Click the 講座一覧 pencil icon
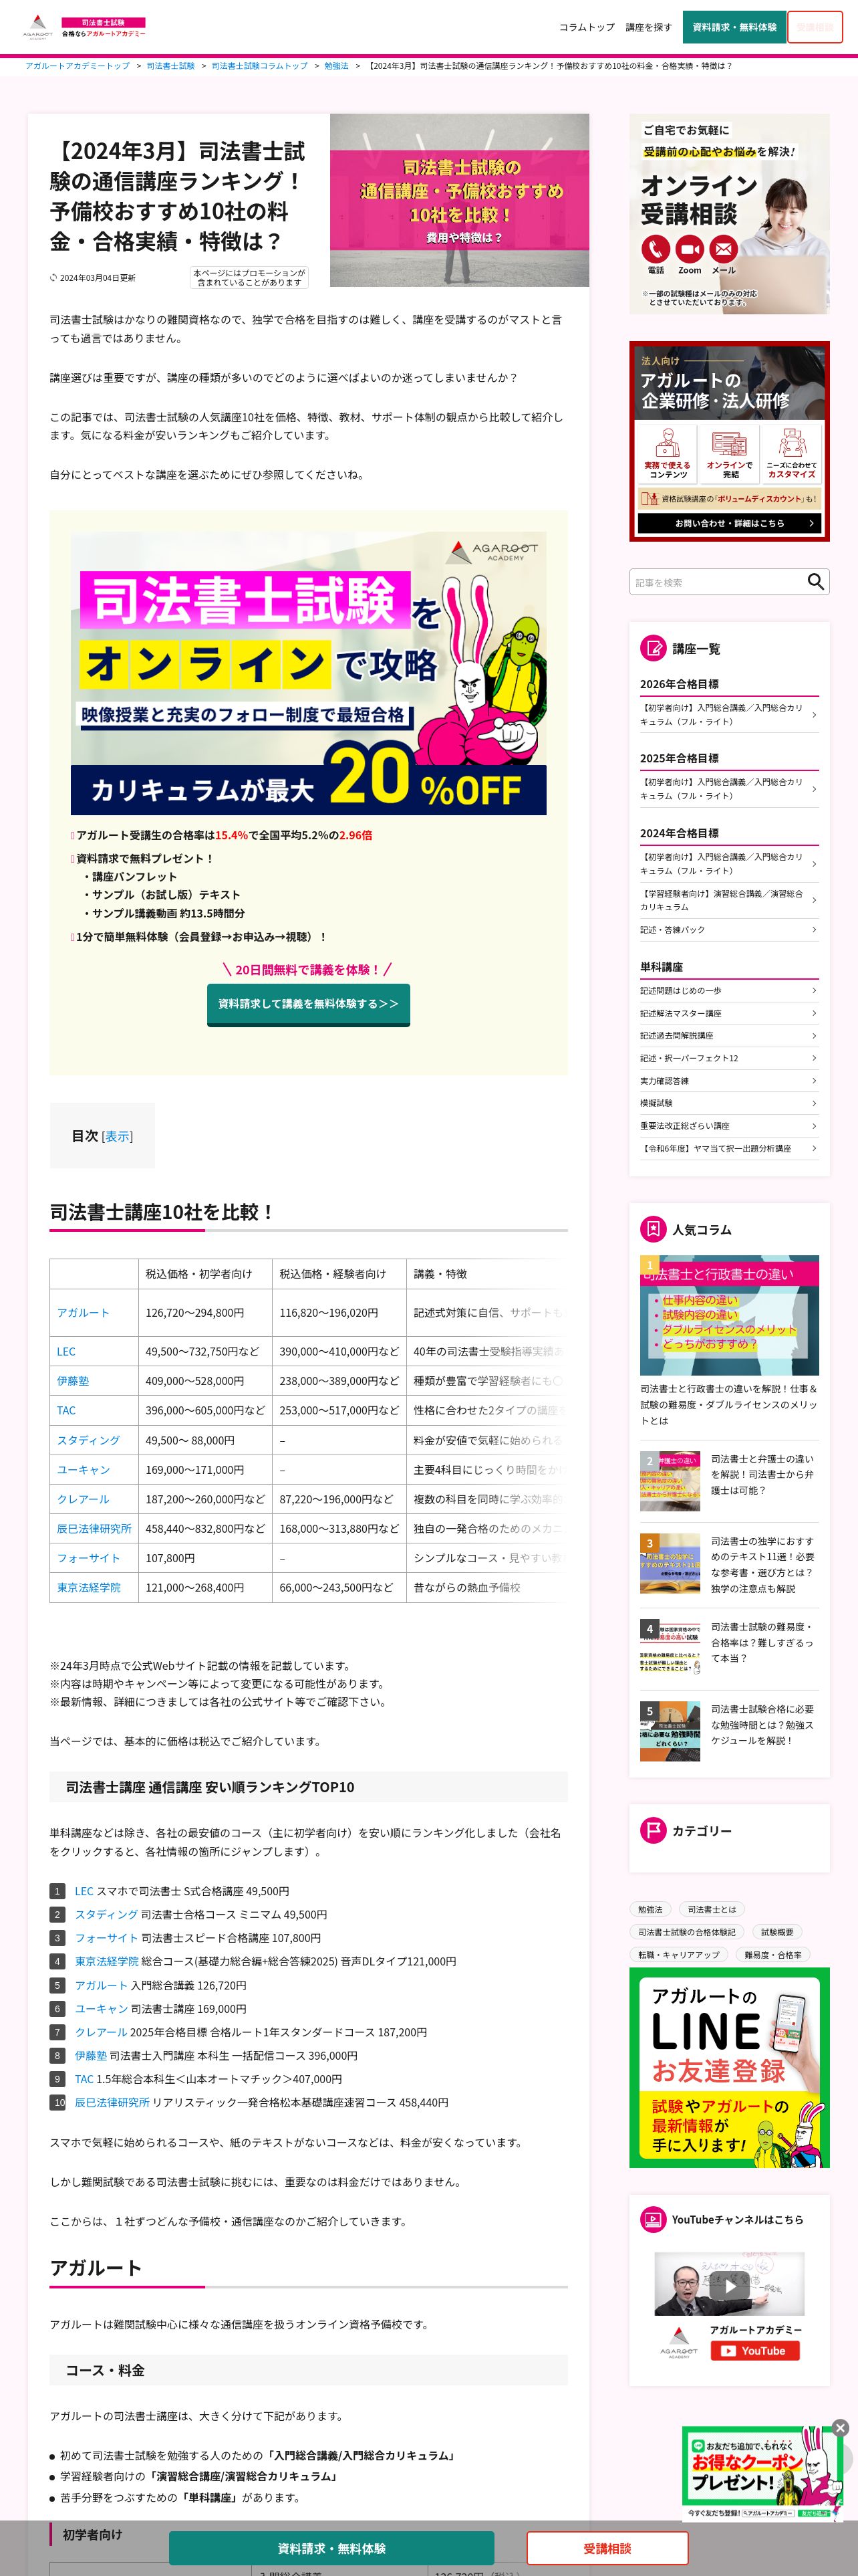 (x=652, y=648)
